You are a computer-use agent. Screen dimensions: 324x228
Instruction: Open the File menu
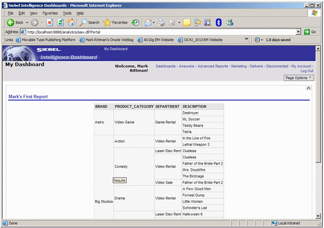(11, 13)
